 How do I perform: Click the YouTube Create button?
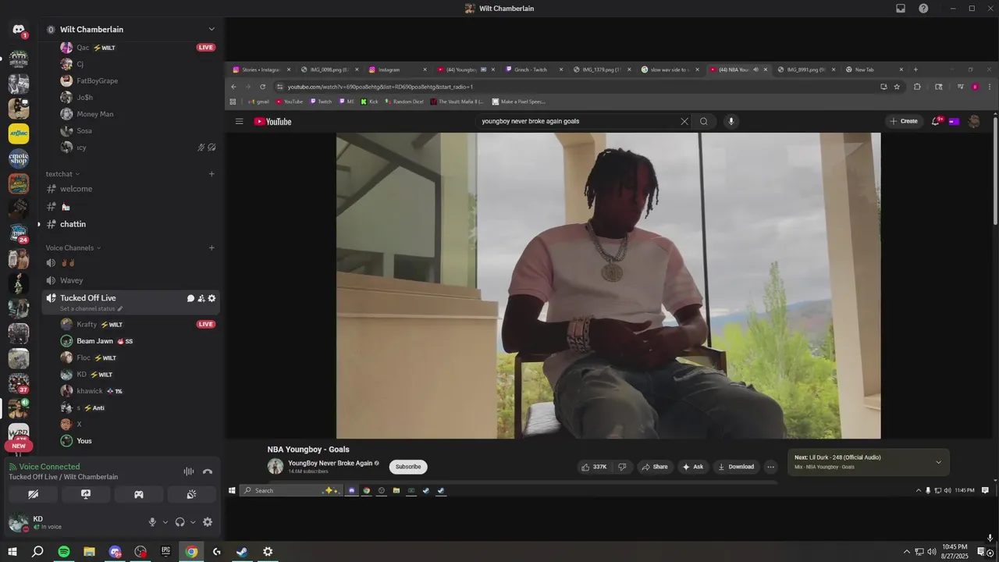(x=903, y=121)
